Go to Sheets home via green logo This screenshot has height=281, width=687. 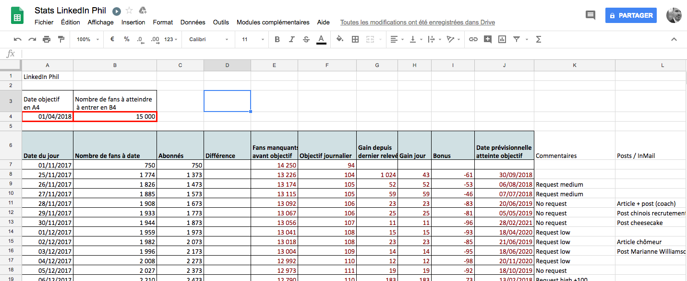[17, 15]
